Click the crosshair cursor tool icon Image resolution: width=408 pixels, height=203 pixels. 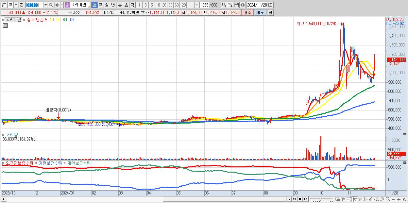pos(354,199)
